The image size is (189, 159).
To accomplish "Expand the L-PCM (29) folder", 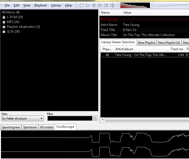I will pyautogui.click(x=4, y=17).
